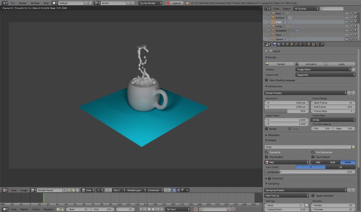Open the PNG file format dropdown
361x212 pixels.
[x=287, y=162]
